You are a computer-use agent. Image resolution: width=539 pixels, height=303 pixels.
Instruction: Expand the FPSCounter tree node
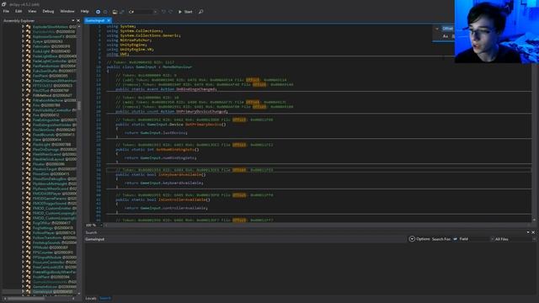pos(24,252)
